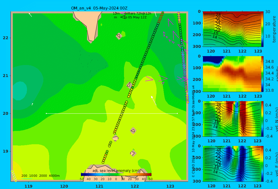This screenshot has width=278, height=189.
Task: Click the yellow circles at the bottom-left corner
Action: click(x=14, y=176)
